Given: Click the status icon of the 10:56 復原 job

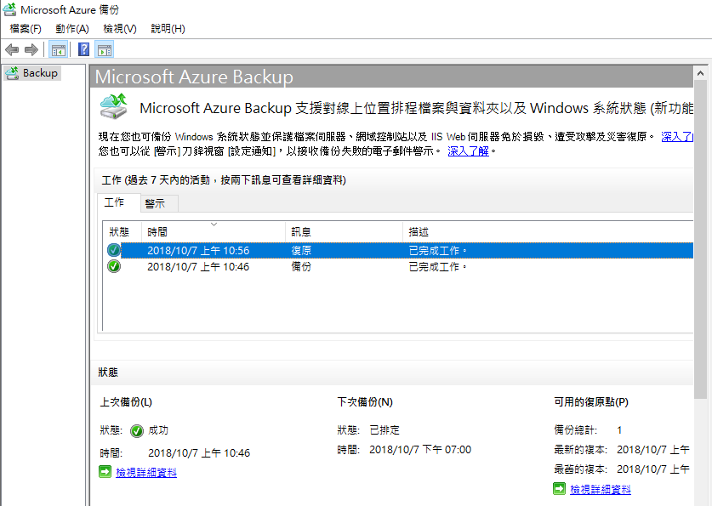Looking at the screenshot, I should point(114,250).
